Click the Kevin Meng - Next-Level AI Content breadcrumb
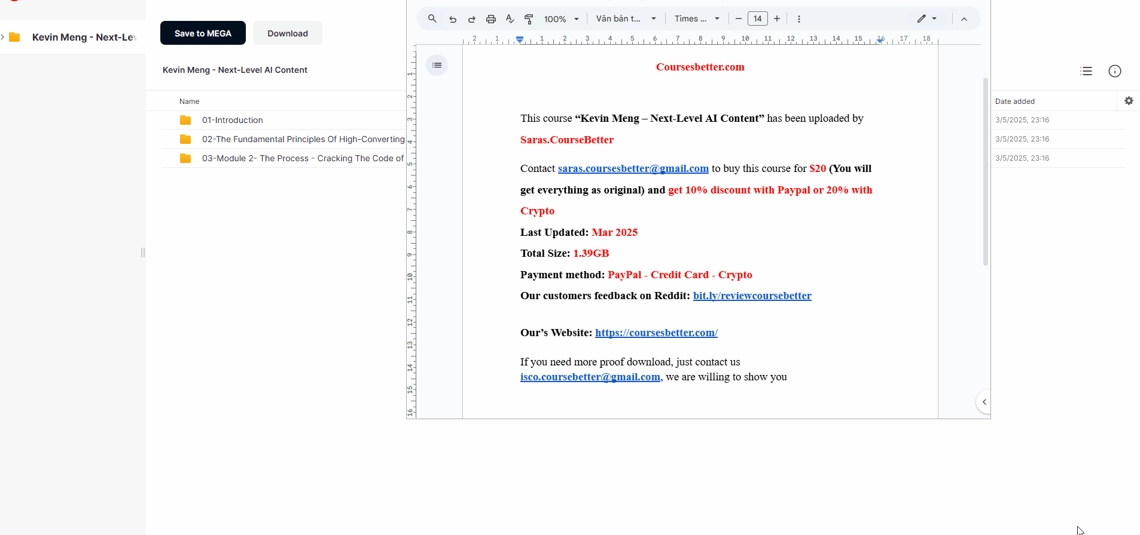Image resolution: width=1140 pixels, height=535 pixels. [235, 70]
